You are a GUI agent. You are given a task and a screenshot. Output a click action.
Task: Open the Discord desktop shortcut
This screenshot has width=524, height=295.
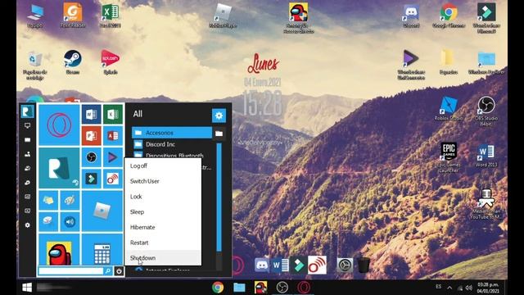411,16
